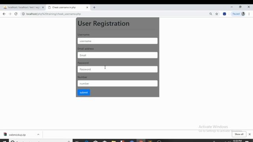The image size is (253, 142).
Task: Minimize the Chrome window
Action: point(232,7)
